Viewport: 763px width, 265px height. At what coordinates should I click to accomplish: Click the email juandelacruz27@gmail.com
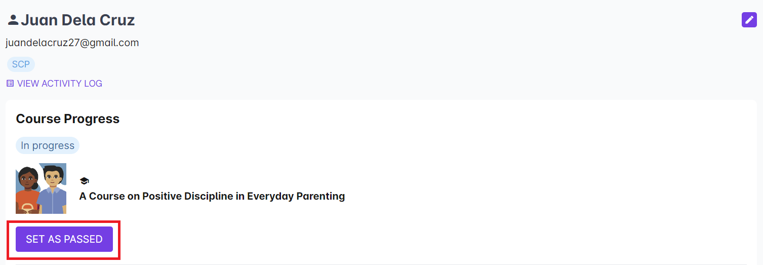[x=72, y=43]
